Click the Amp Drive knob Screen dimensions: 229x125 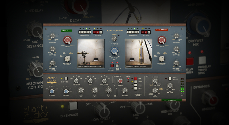[x=114, y=39]
